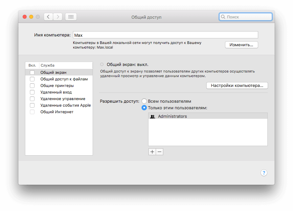Click the minus button to remove user
The height and width of the screenshot is (211, 293).
(x=159, y=152)
